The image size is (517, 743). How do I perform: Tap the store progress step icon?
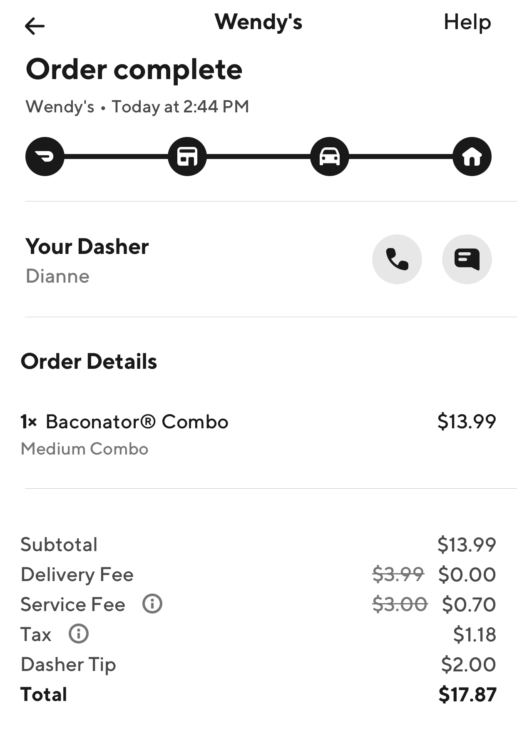point(187,157)
